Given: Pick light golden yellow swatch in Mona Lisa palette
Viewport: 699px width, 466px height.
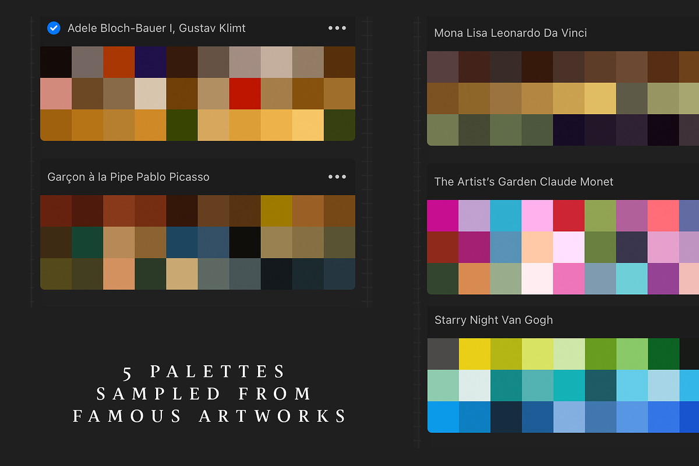Looking at the screenshot, I should point(600,98).
